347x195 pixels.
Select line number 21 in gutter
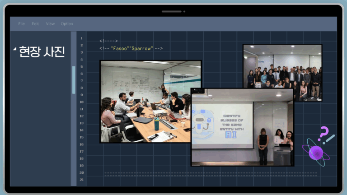tap(81, 180)
